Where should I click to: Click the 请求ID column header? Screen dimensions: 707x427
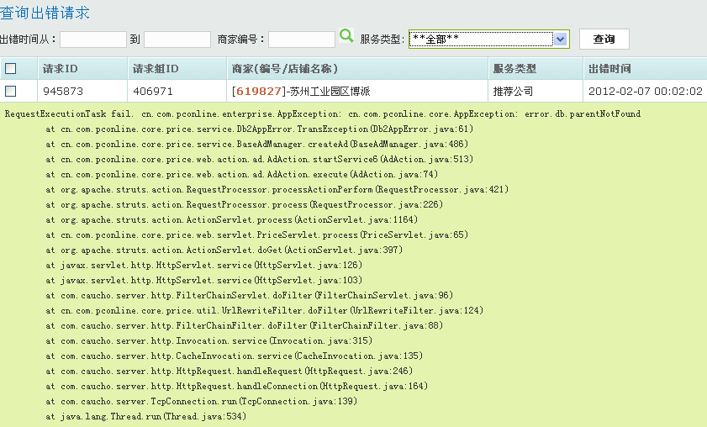pyautogui.click(x=61, y=69)
